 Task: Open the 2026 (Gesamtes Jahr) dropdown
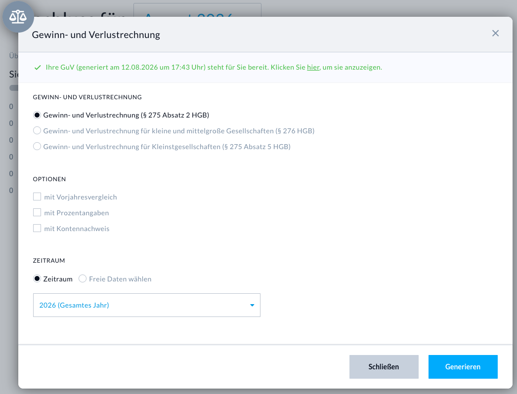tap(147, 305)
